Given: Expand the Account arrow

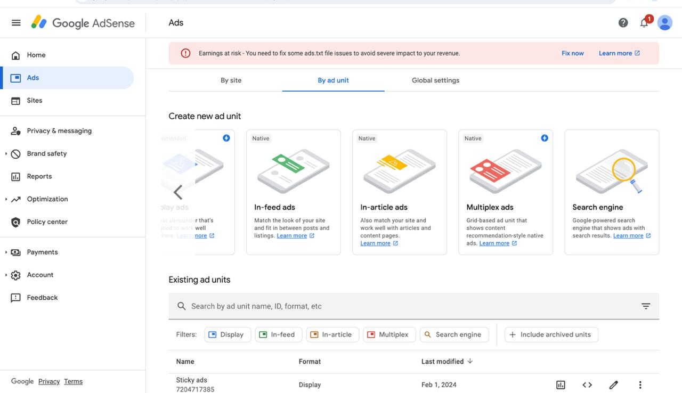Looking at the screenshot, I should [6, 275].
